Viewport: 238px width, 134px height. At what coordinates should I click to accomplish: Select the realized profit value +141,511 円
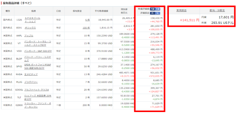pyautogui.click(x=189, y=20)
